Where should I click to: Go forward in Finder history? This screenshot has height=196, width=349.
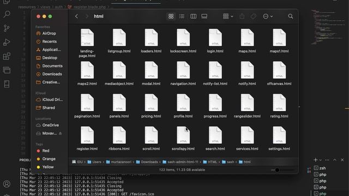pyautogui.click(x=87, y=16)
